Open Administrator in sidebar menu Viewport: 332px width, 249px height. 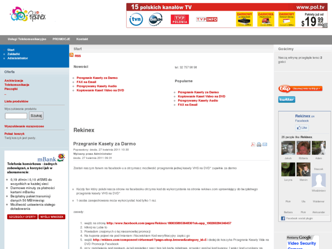[17, 58]
